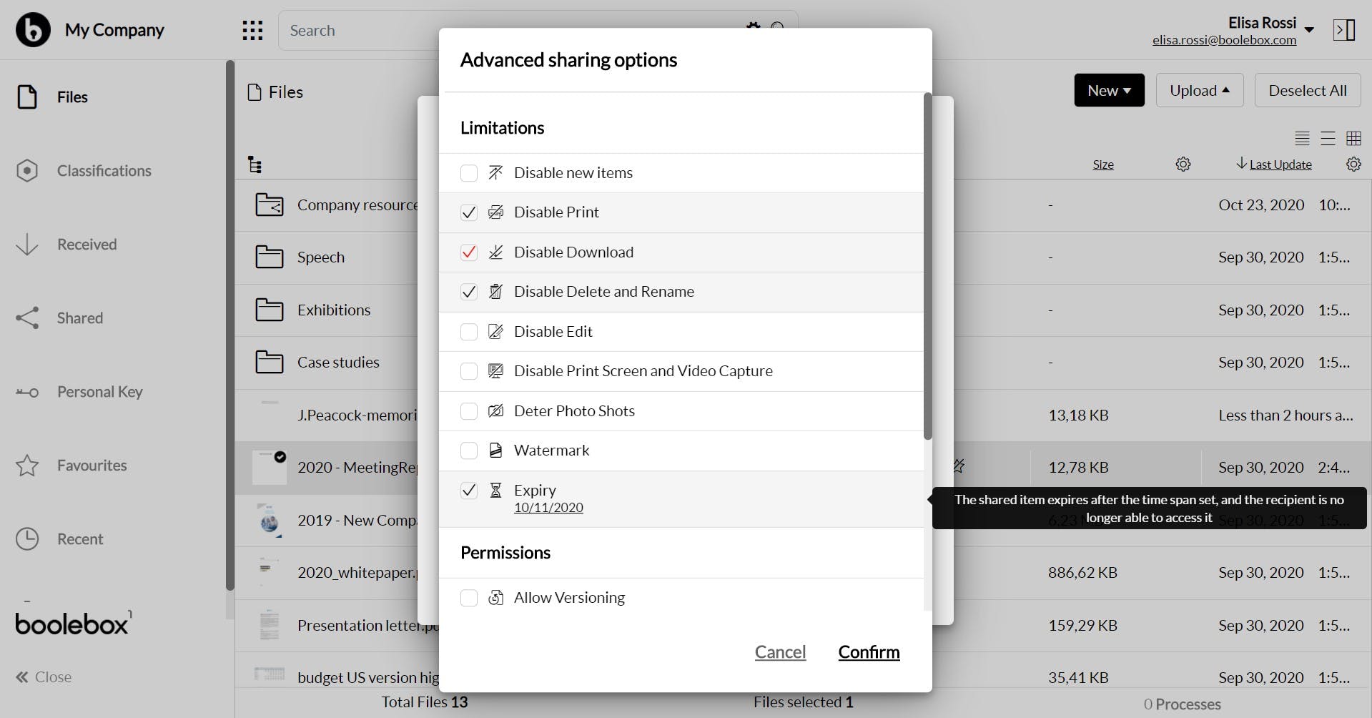Open column settings gear next to Size
Screen dimensions: 1372x718
point(1183,164)
